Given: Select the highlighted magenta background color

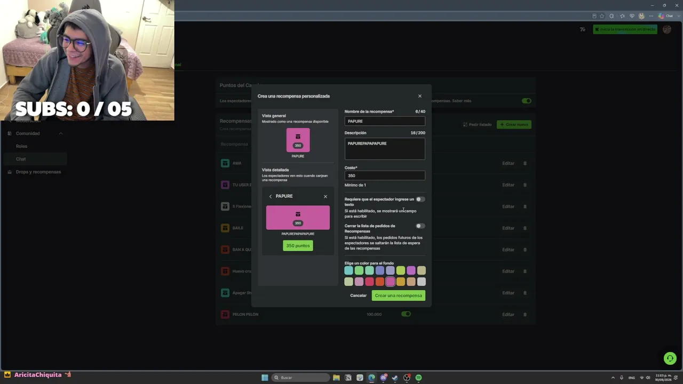Looking at the screenshot, I should pyautogui.click(x=390, y=282).
